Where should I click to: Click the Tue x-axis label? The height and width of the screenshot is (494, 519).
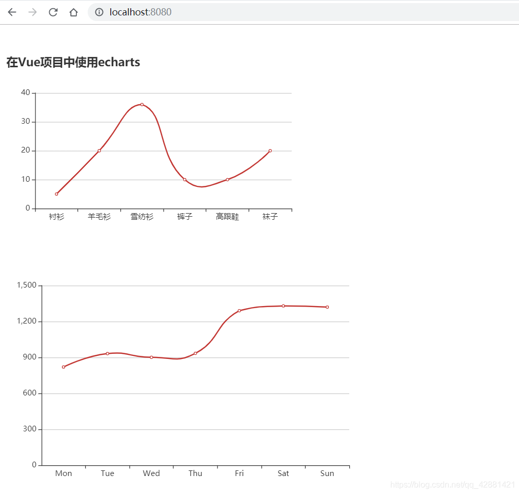[x=108, y=473]
